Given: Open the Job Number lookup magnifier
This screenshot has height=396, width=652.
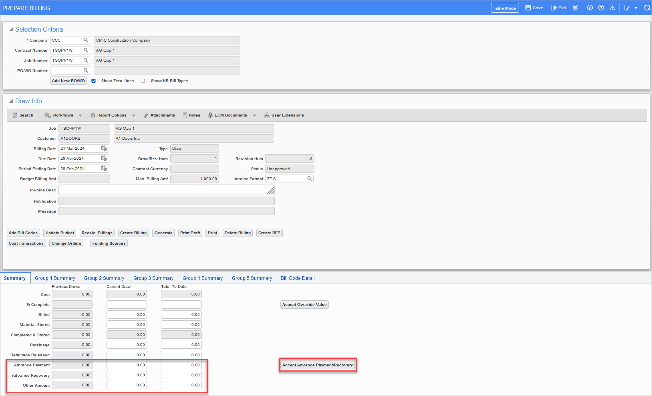Looking at the screenshot, I should [x=86, y=60].
